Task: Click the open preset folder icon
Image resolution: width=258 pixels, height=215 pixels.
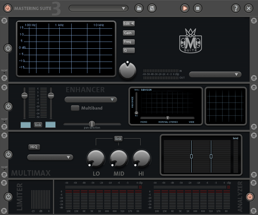Action: (139, 8)
